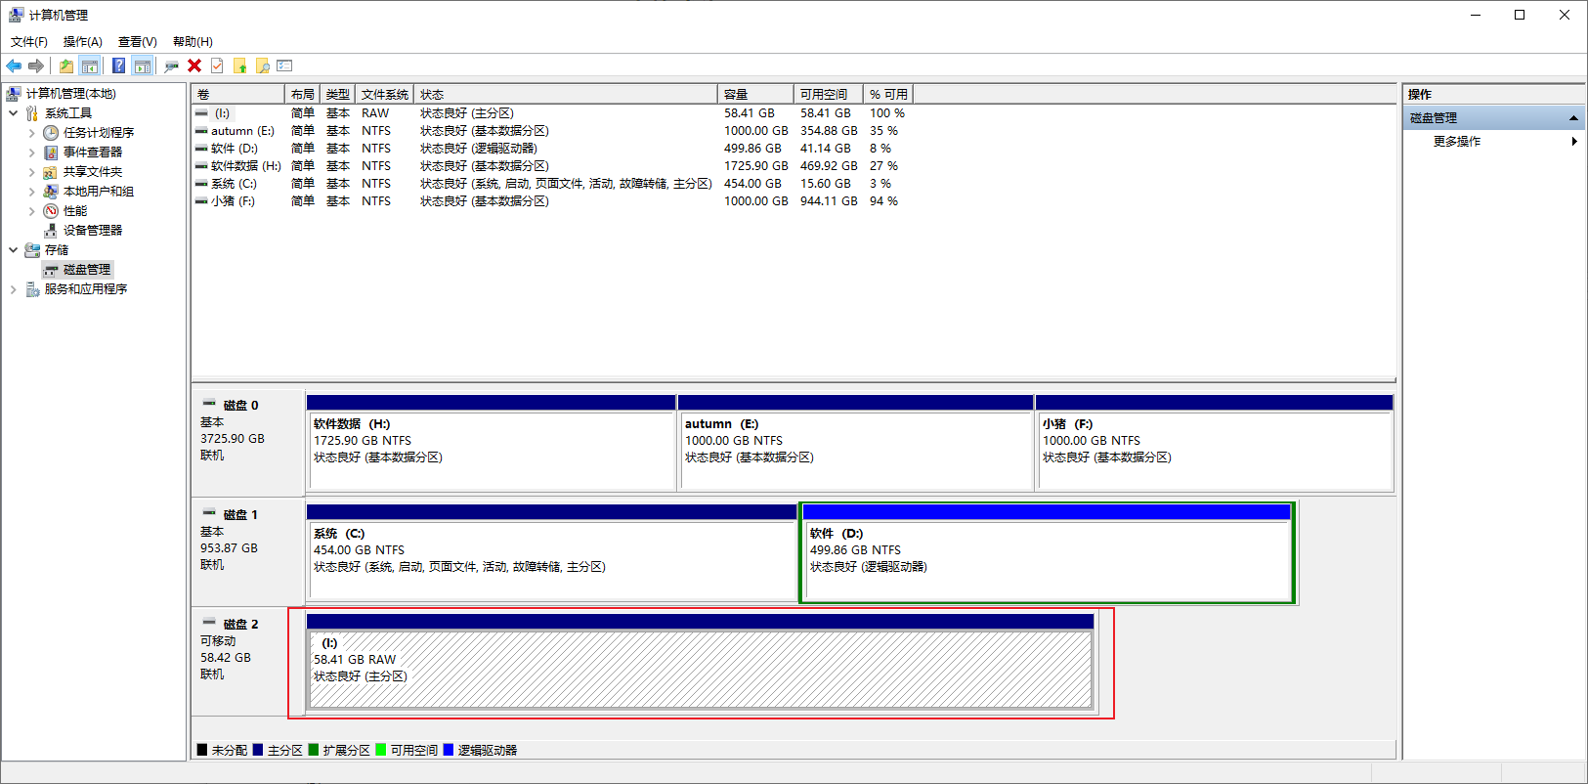Image resolution: width=1588 pixels, height=784 pixels.
Task: Click the 计算机管理 window title icon
Action: pyautogui.click(x=16, y=15)
